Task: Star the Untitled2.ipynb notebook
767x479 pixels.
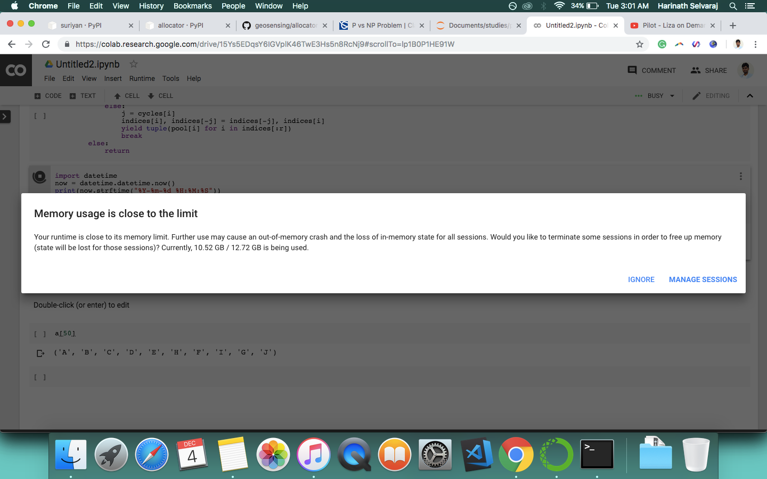Action: tap(134, 64)
